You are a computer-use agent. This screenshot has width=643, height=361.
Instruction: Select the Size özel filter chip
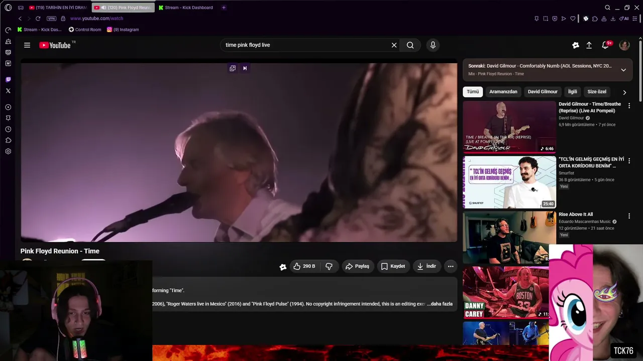[x=597, y=92]
